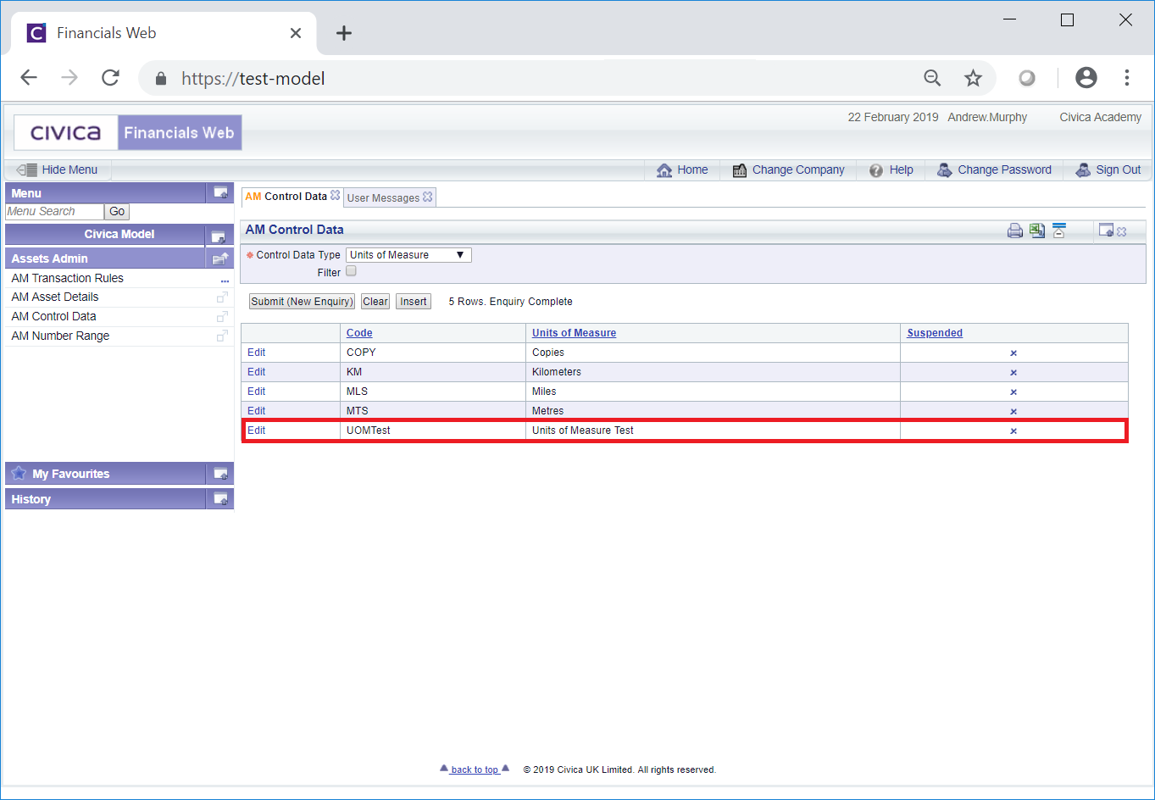This screenshot has height=800, width=1155.
Task: Click the Civica logo
Action: [x=65, y=133]
